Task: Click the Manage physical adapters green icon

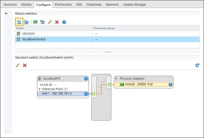Action: 35,22
